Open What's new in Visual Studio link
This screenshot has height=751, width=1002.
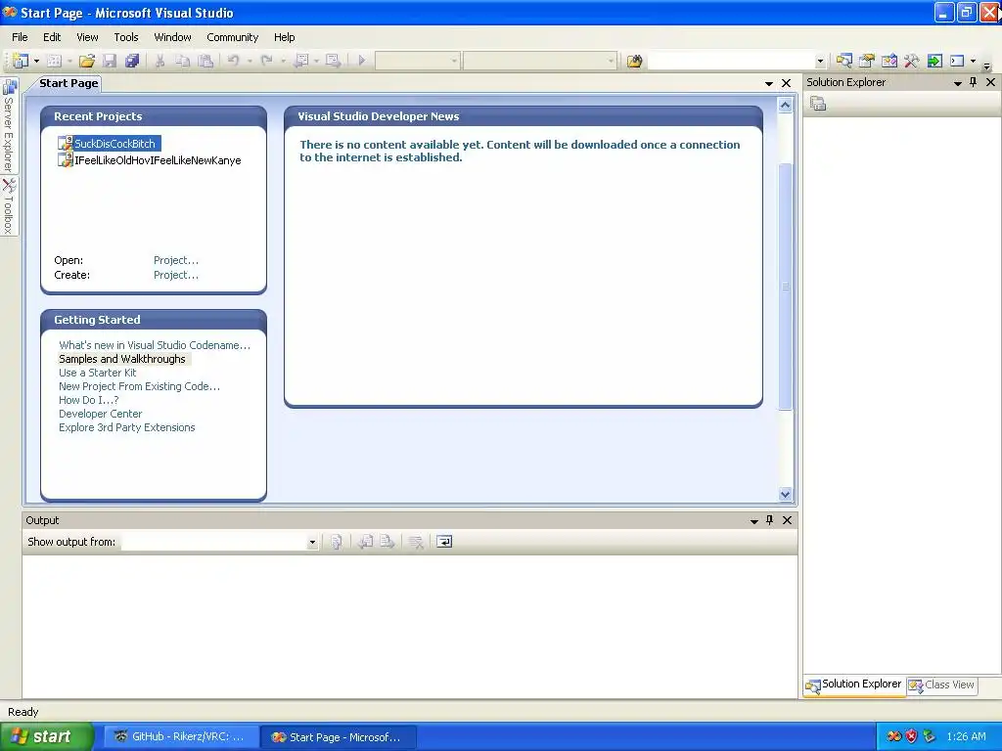point(154,345)
